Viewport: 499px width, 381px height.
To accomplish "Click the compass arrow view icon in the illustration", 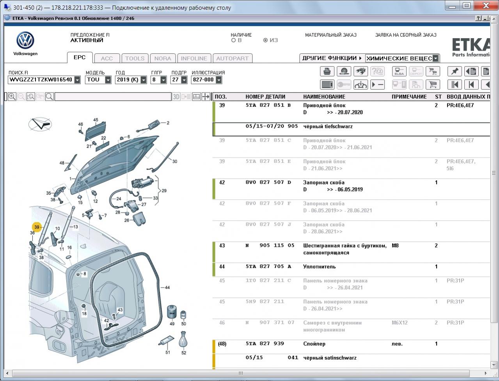I will (x=40, y=124).
